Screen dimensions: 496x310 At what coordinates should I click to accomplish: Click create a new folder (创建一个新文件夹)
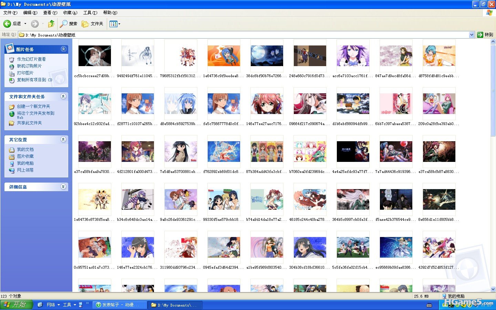pyautogui.click(x=33, y=106)
